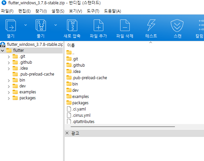Click the sort direction arrow above list

click(151, 43)
